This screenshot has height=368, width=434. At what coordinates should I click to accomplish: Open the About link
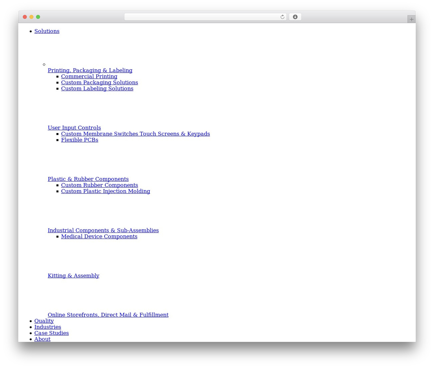click(x=42, y=339)
